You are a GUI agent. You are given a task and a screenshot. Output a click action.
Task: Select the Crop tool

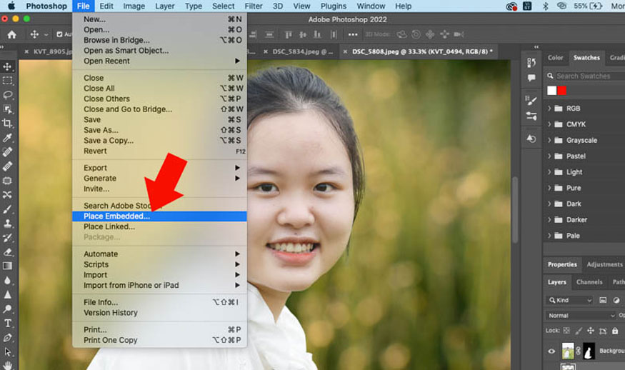(7, 123)
